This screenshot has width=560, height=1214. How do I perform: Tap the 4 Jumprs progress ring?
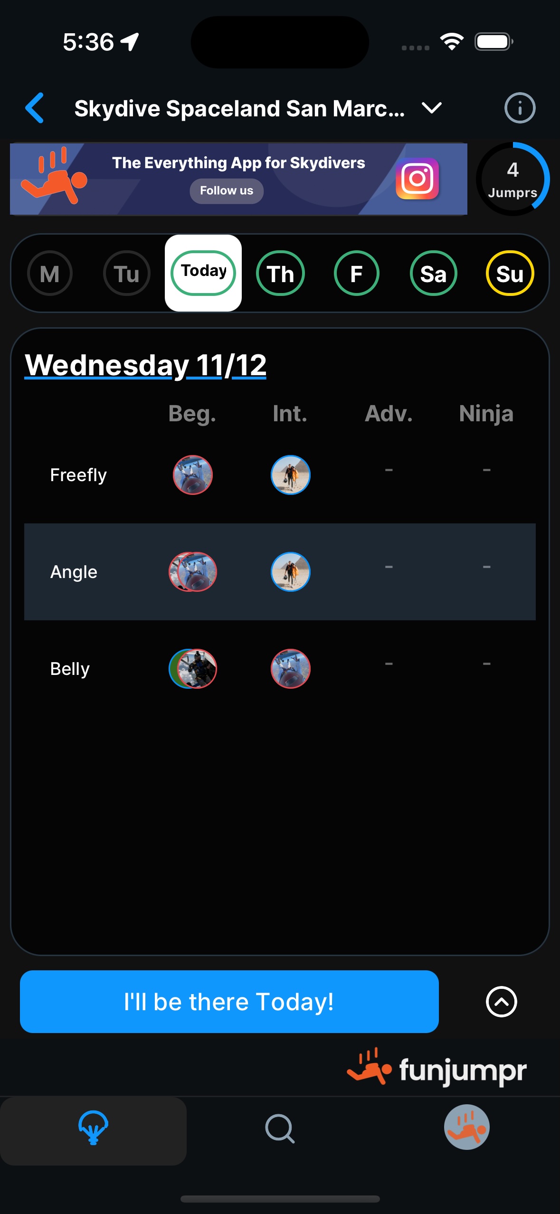[513, 180]
